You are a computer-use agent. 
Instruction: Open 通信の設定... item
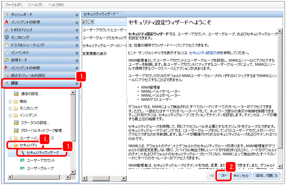31,94
